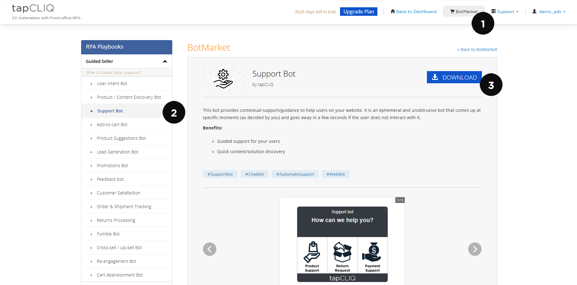The height and width of the screenshot is (285, 577).
Task: Select Customer Satisfaction
Action: (127, 193)
